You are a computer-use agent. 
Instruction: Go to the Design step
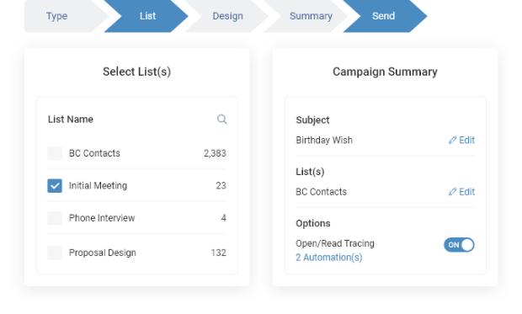click(227, 16)
